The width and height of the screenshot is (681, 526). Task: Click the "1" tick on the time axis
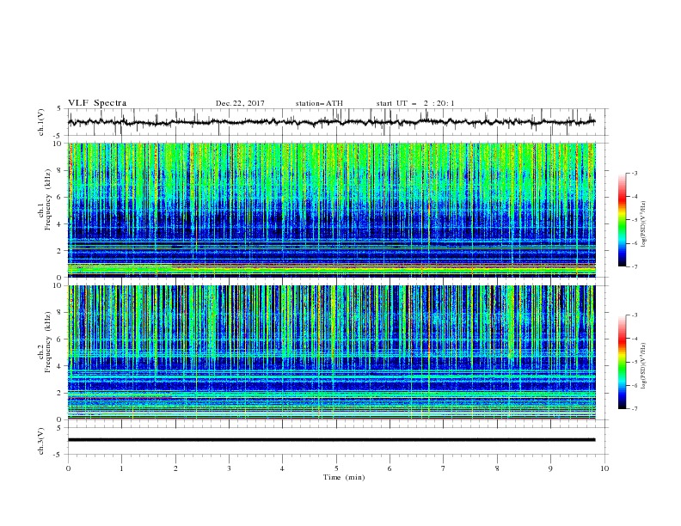pyautogui.click(x=121, y=468)
